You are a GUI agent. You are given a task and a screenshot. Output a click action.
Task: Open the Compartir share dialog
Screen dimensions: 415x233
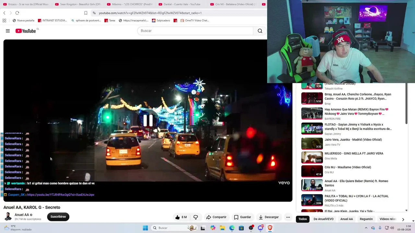point(216,217)
